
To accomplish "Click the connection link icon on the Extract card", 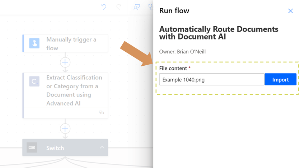I will tap(101, 112).
